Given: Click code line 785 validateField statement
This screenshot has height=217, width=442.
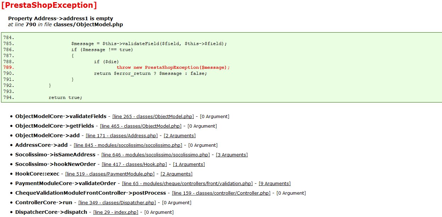Looking at the screenshot, I should click(x=149, y=44).
